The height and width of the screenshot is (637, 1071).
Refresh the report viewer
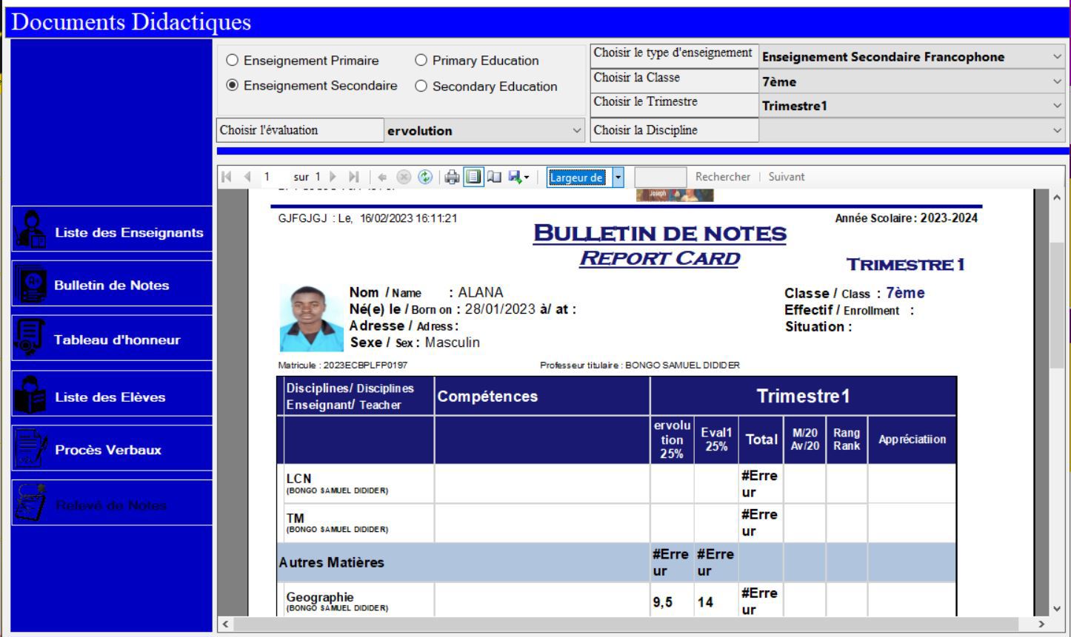pos(425,177)
